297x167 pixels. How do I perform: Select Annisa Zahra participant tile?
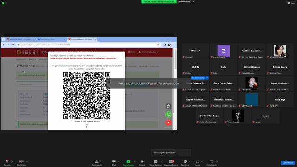280,67
